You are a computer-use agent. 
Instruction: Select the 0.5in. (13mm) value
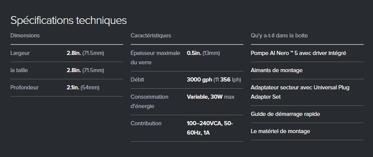coord(203,53)
